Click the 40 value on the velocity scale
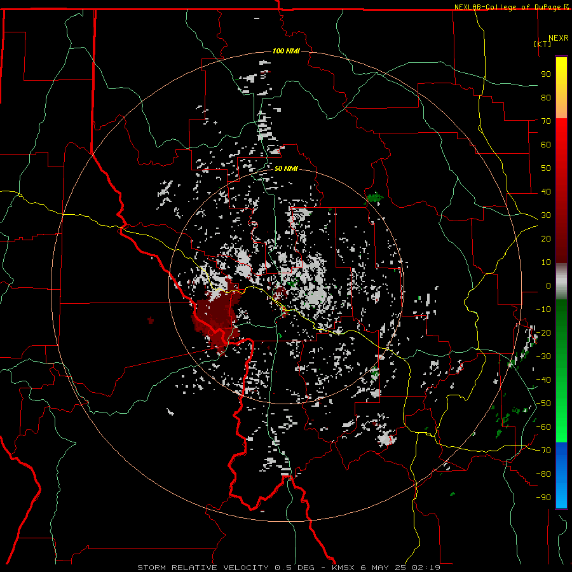This screenshot has height=572, width=572. (x=546, y=192)
